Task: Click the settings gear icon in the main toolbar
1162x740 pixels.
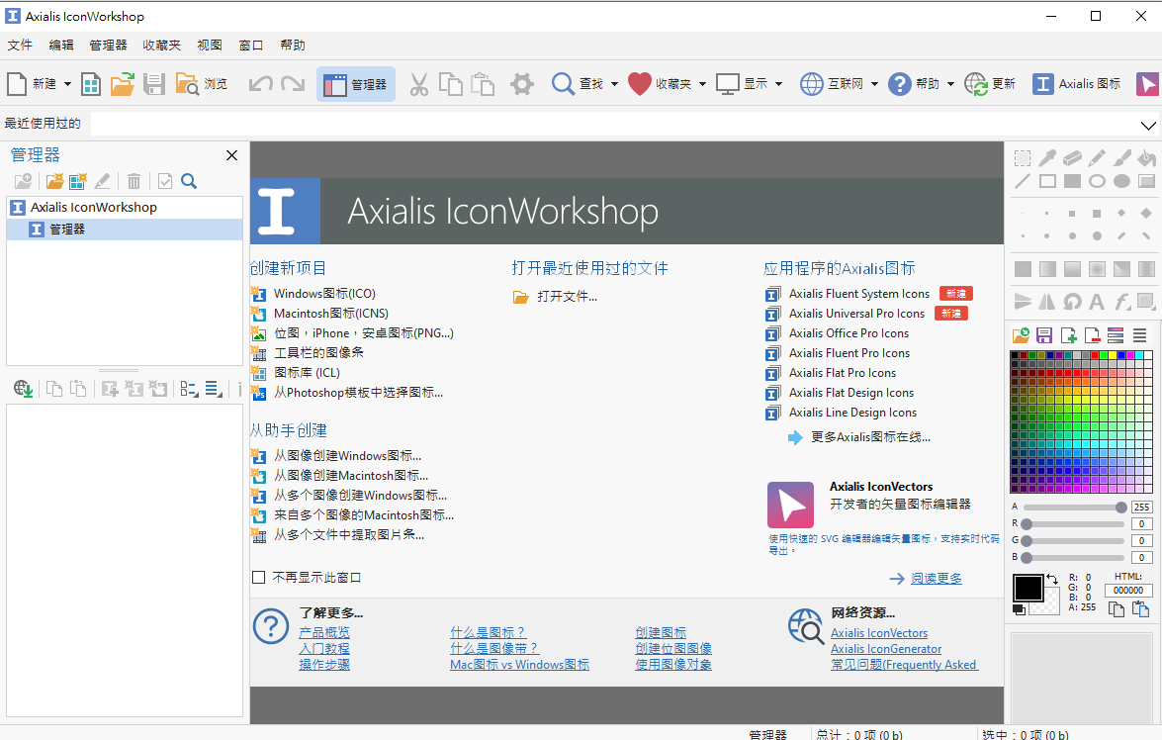Action: [x=522, y=84]
